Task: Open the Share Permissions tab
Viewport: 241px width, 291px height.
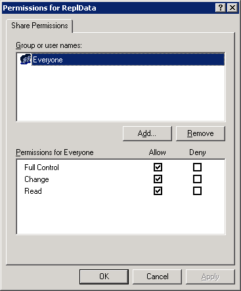Action: coord(39,26)
